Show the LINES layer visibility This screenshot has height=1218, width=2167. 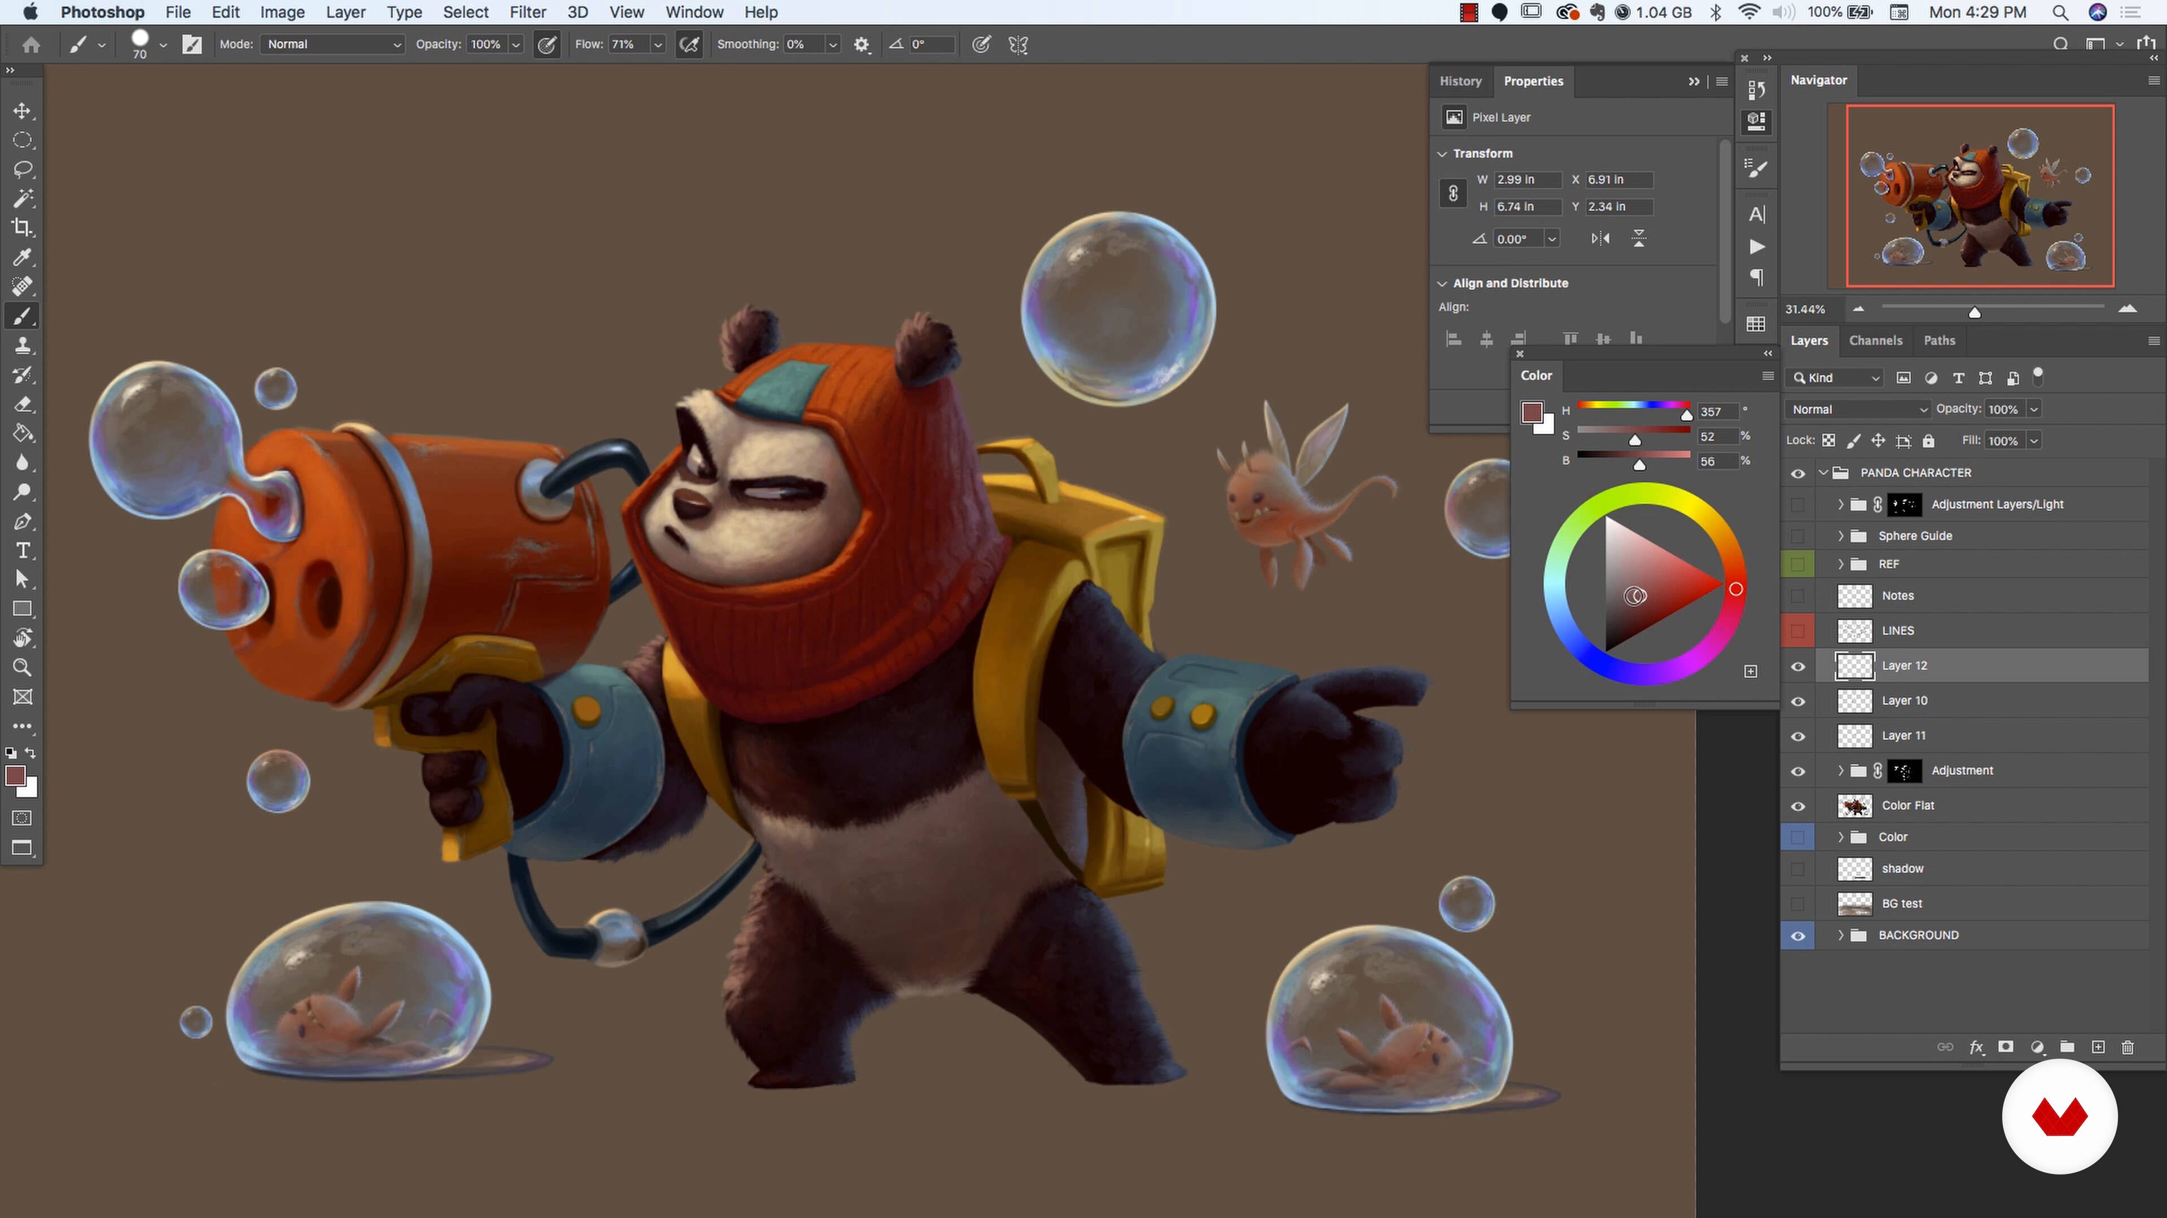point(1798,630)
